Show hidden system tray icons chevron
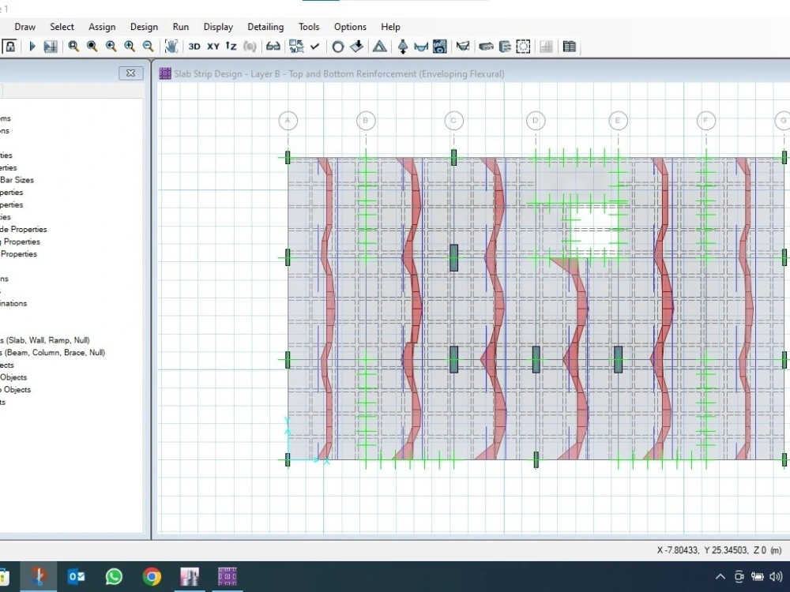Screen dimensions: 790x592 (720, 576)
